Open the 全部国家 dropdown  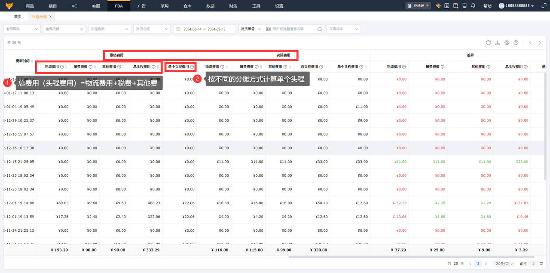(21, 29)
